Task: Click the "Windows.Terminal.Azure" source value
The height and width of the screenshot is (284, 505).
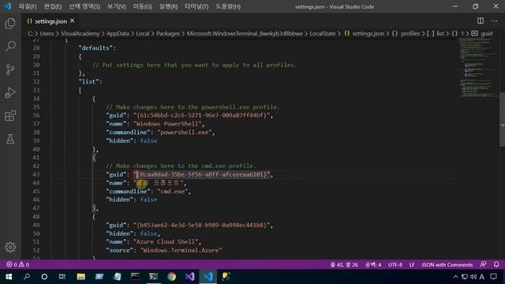Action: [x=181, y=250]
